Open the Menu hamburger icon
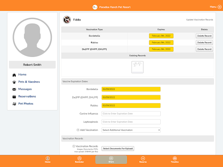Viewport: 223px width, 167px height. click(220, 7)
